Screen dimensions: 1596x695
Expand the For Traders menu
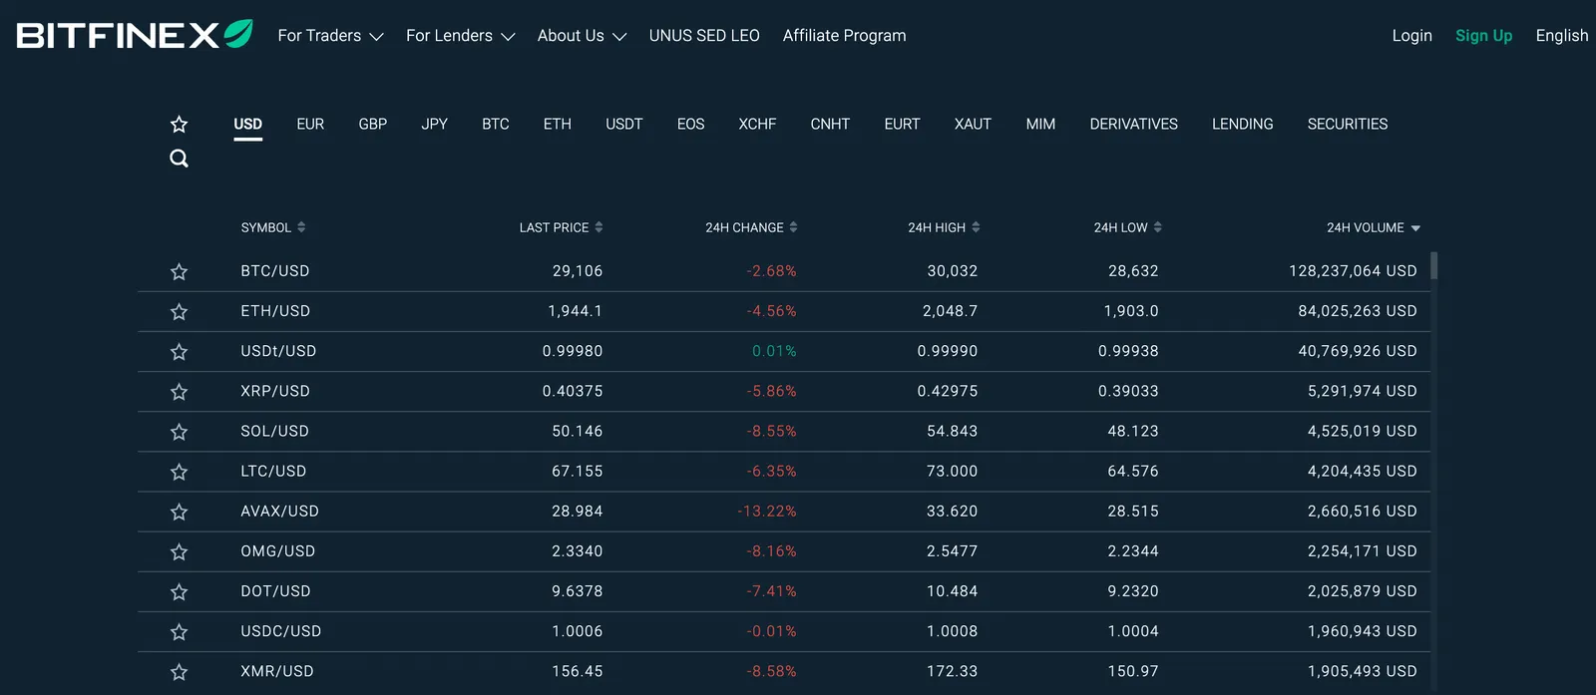(330, 36)
